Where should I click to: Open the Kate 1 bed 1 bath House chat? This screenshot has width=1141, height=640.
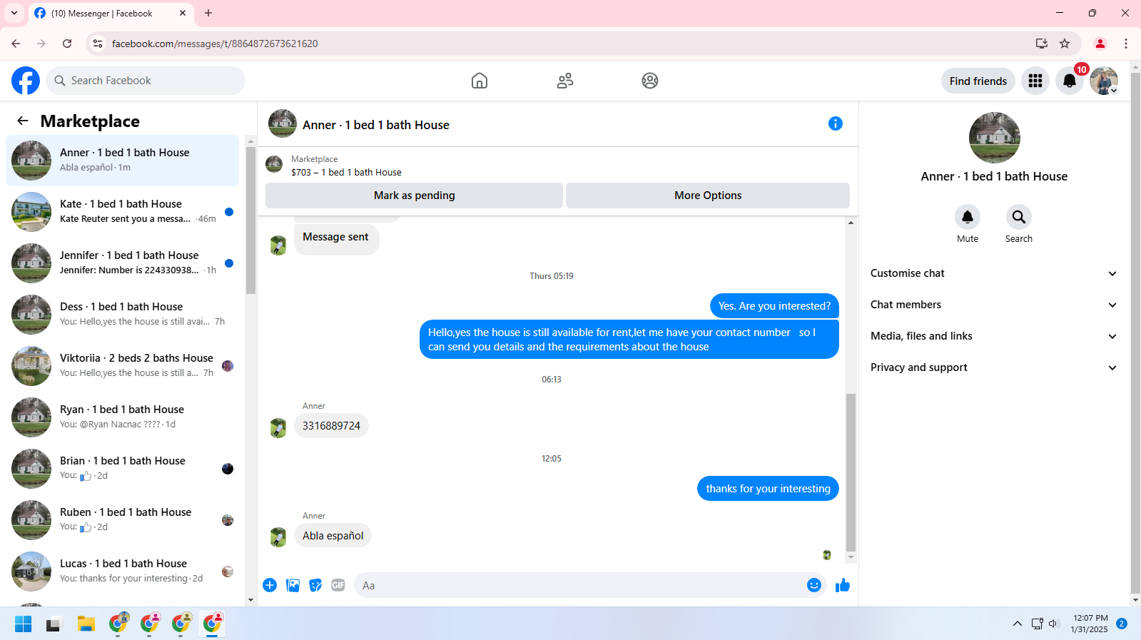coord(122,212)
